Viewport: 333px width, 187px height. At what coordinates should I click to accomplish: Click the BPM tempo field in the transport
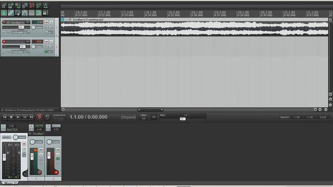pyautogui.click(x=144, y=117)
